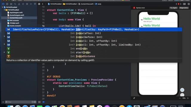Choose index(after: Int) completion

[94, 33]
